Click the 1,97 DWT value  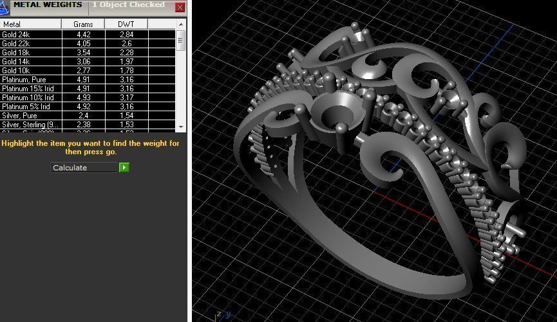coord(126,61)
